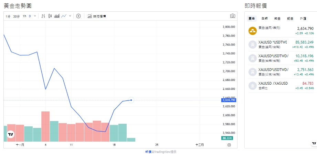317x156 pixels.
Task: Set interval to 30分
Action: [x=17, y=16]
